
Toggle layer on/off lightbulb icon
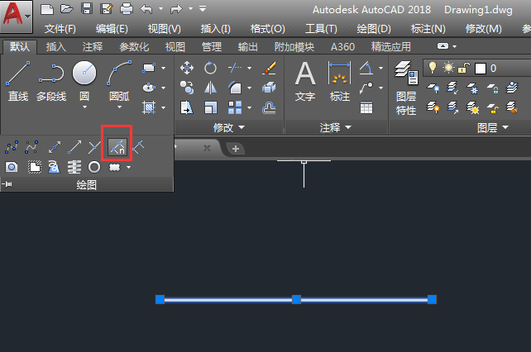tap(432, 68)
